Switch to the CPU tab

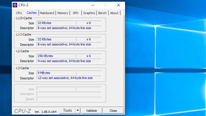click(x=19, y=13)
